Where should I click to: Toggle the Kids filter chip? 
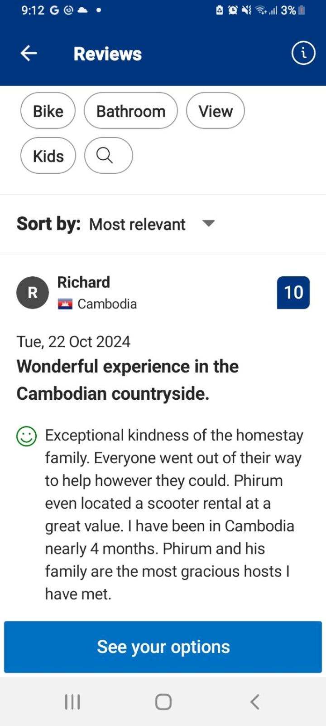click(x=48, y=156)
